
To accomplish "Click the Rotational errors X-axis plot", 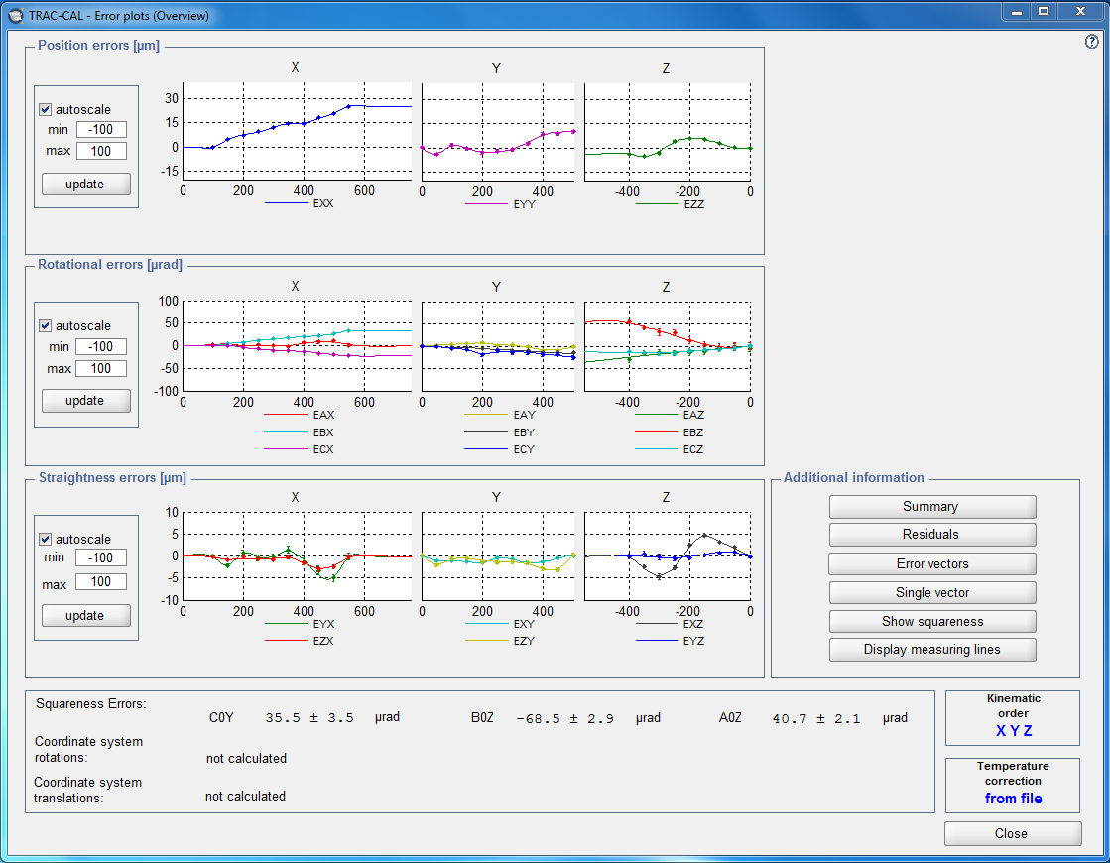I will 298,346.
